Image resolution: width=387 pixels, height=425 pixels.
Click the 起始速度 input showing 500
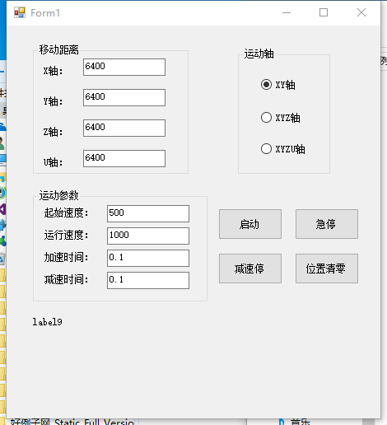(x=148, y=213)
